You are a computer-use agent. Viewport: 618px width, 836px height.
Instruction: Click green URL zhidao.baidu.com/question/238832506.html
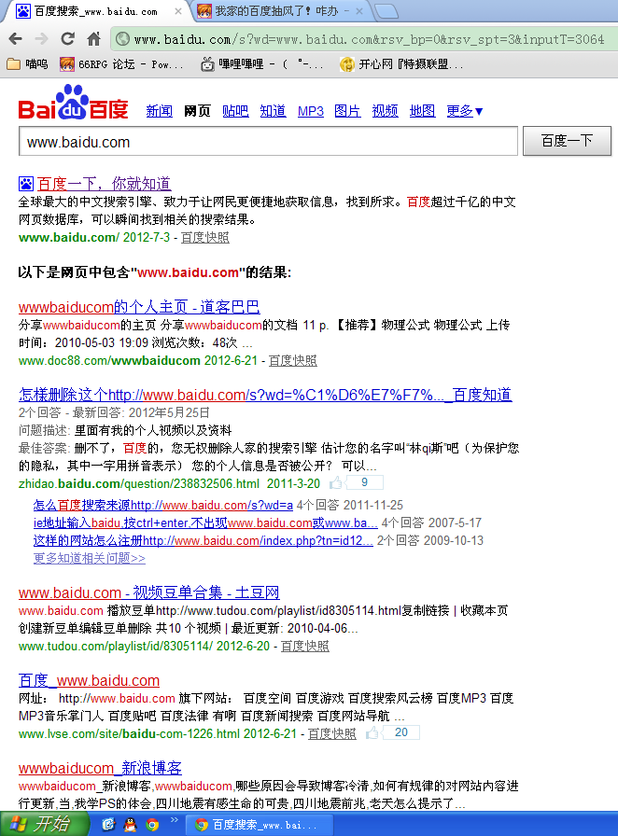coord(169,483)
